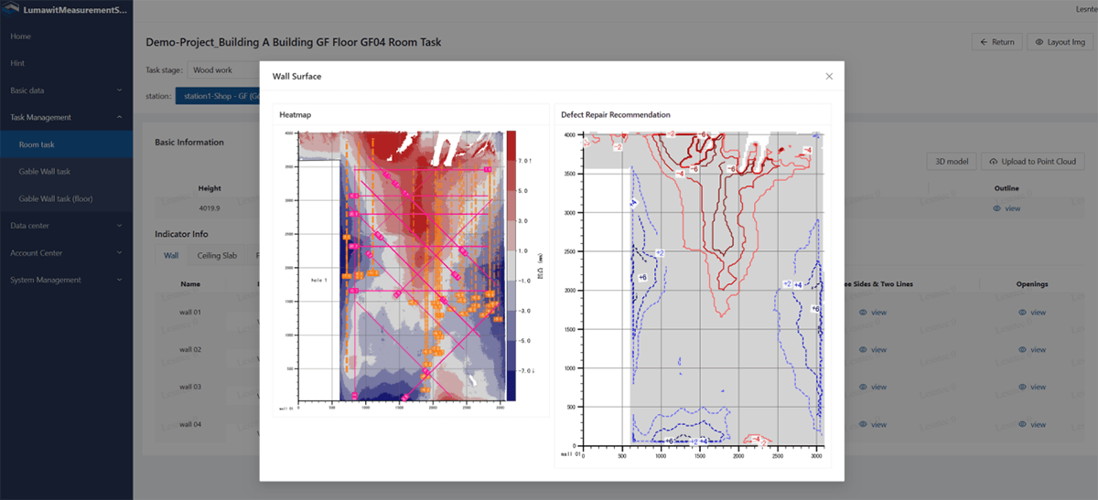Expand the Data center menu

click(x=66, y=226)
